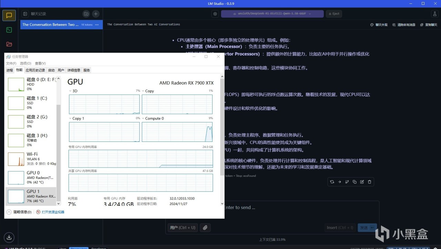
Task: Switch to 启动 tab in Task Manager
Action: (x=51, y=70)
